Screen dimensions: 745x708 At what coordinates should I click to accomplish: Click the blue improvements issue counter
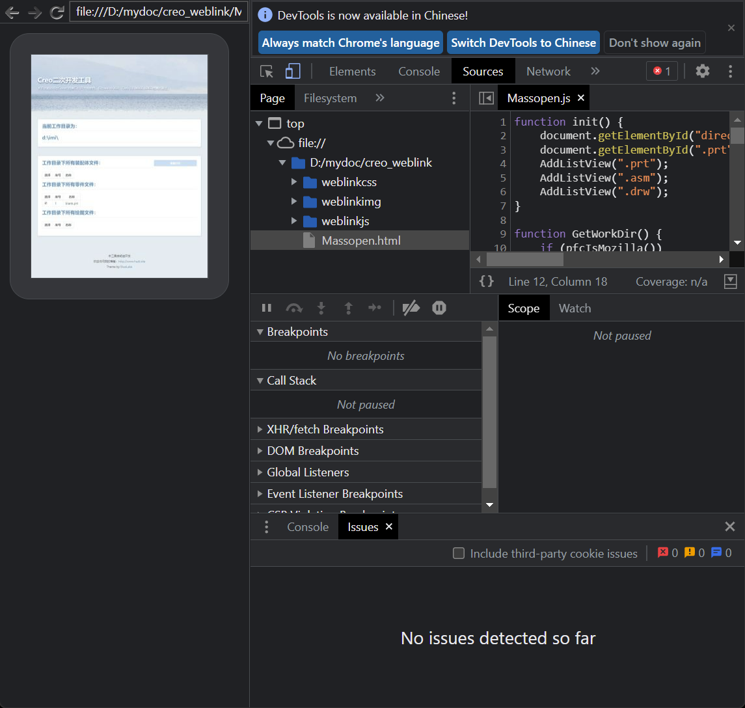pyautogui.click(x=721, y=552)
